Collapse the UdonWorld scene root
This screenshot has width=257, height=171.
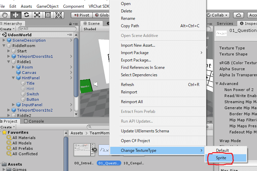click(x=0, y=35)
